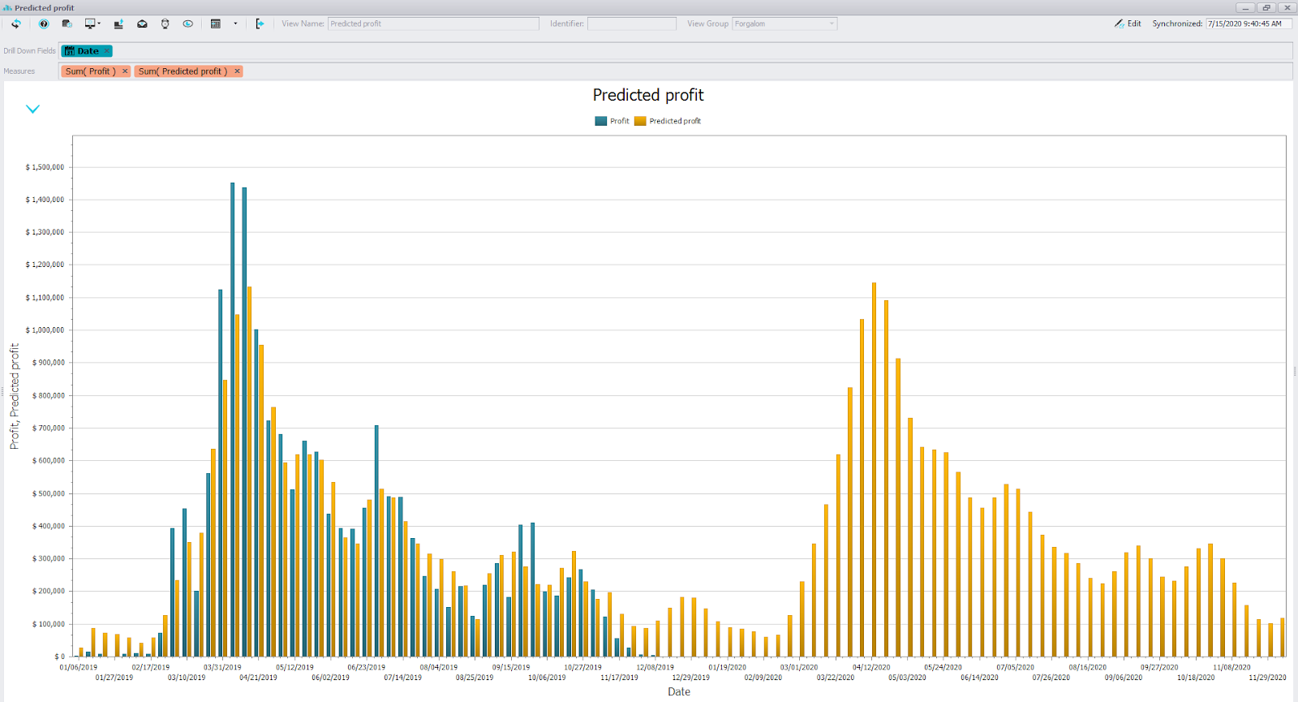Click the exit door arrow icon

click(x=260, y=24)
